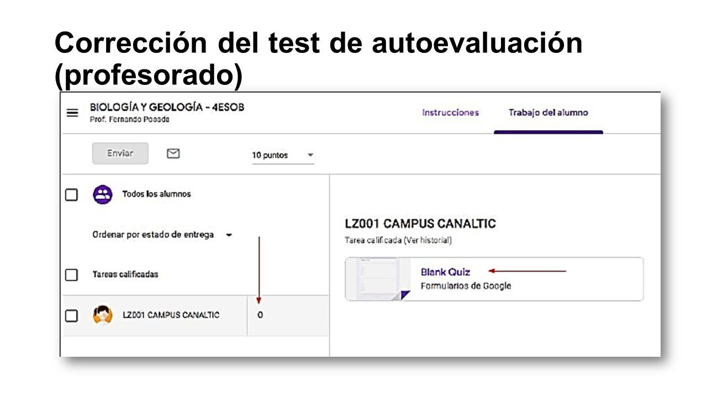Click the Todos los alumnos label

[156, 194]
